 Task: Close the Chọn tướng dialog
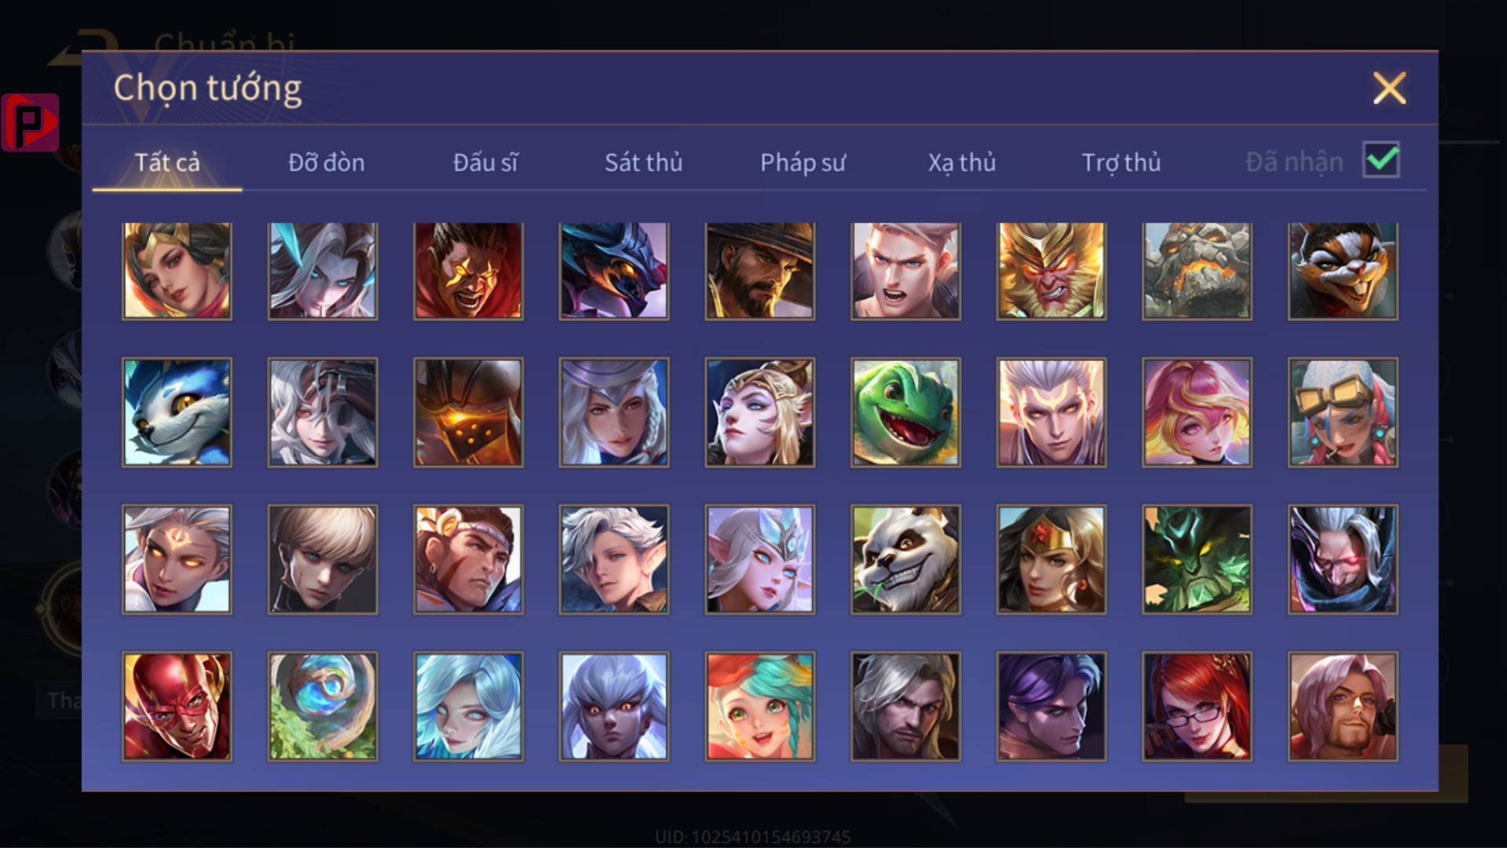coord(1389,88)
